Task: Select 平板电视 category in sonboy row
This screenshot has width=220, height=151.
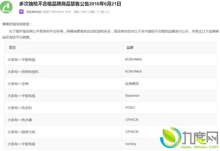Action: click(21, 144)
